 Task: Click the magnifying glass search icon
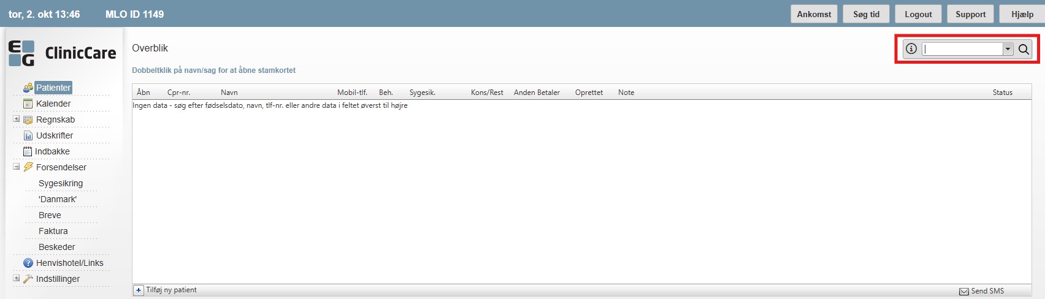(1024, 49)
